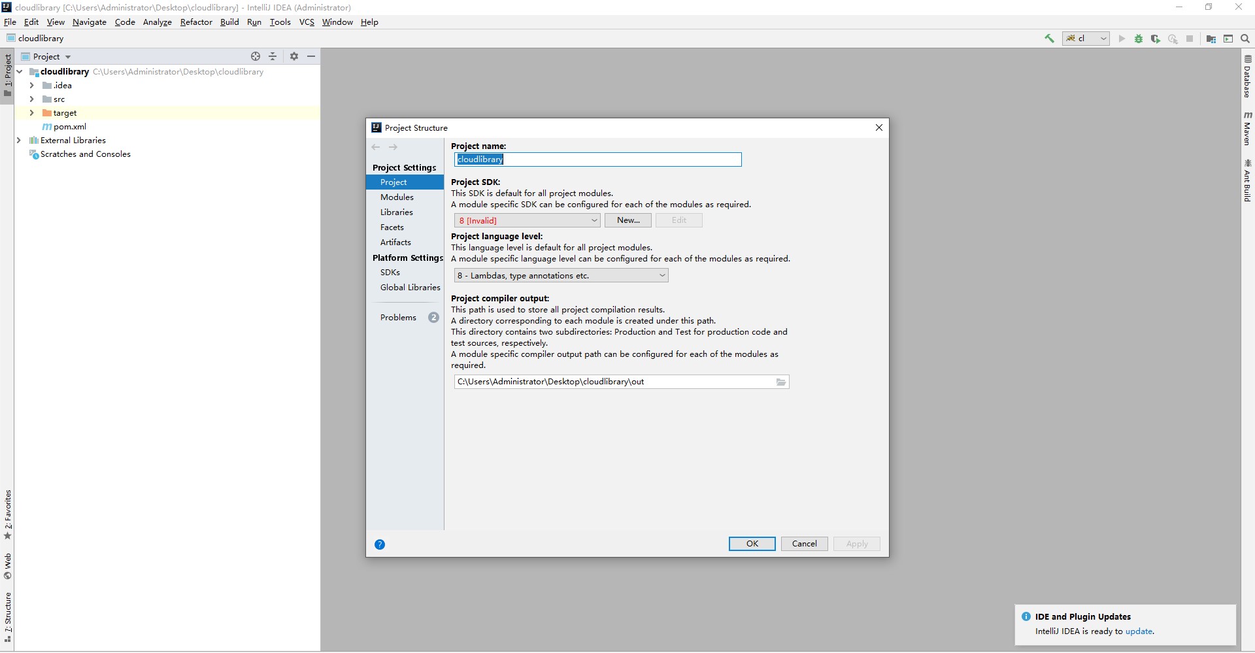
Task: Click the compiler output path field
Action: coord(614,382)
